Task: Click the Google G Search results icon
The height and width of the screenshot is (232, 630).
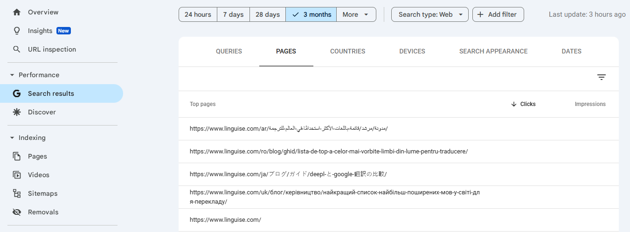Action: click(x=17, y=93)
